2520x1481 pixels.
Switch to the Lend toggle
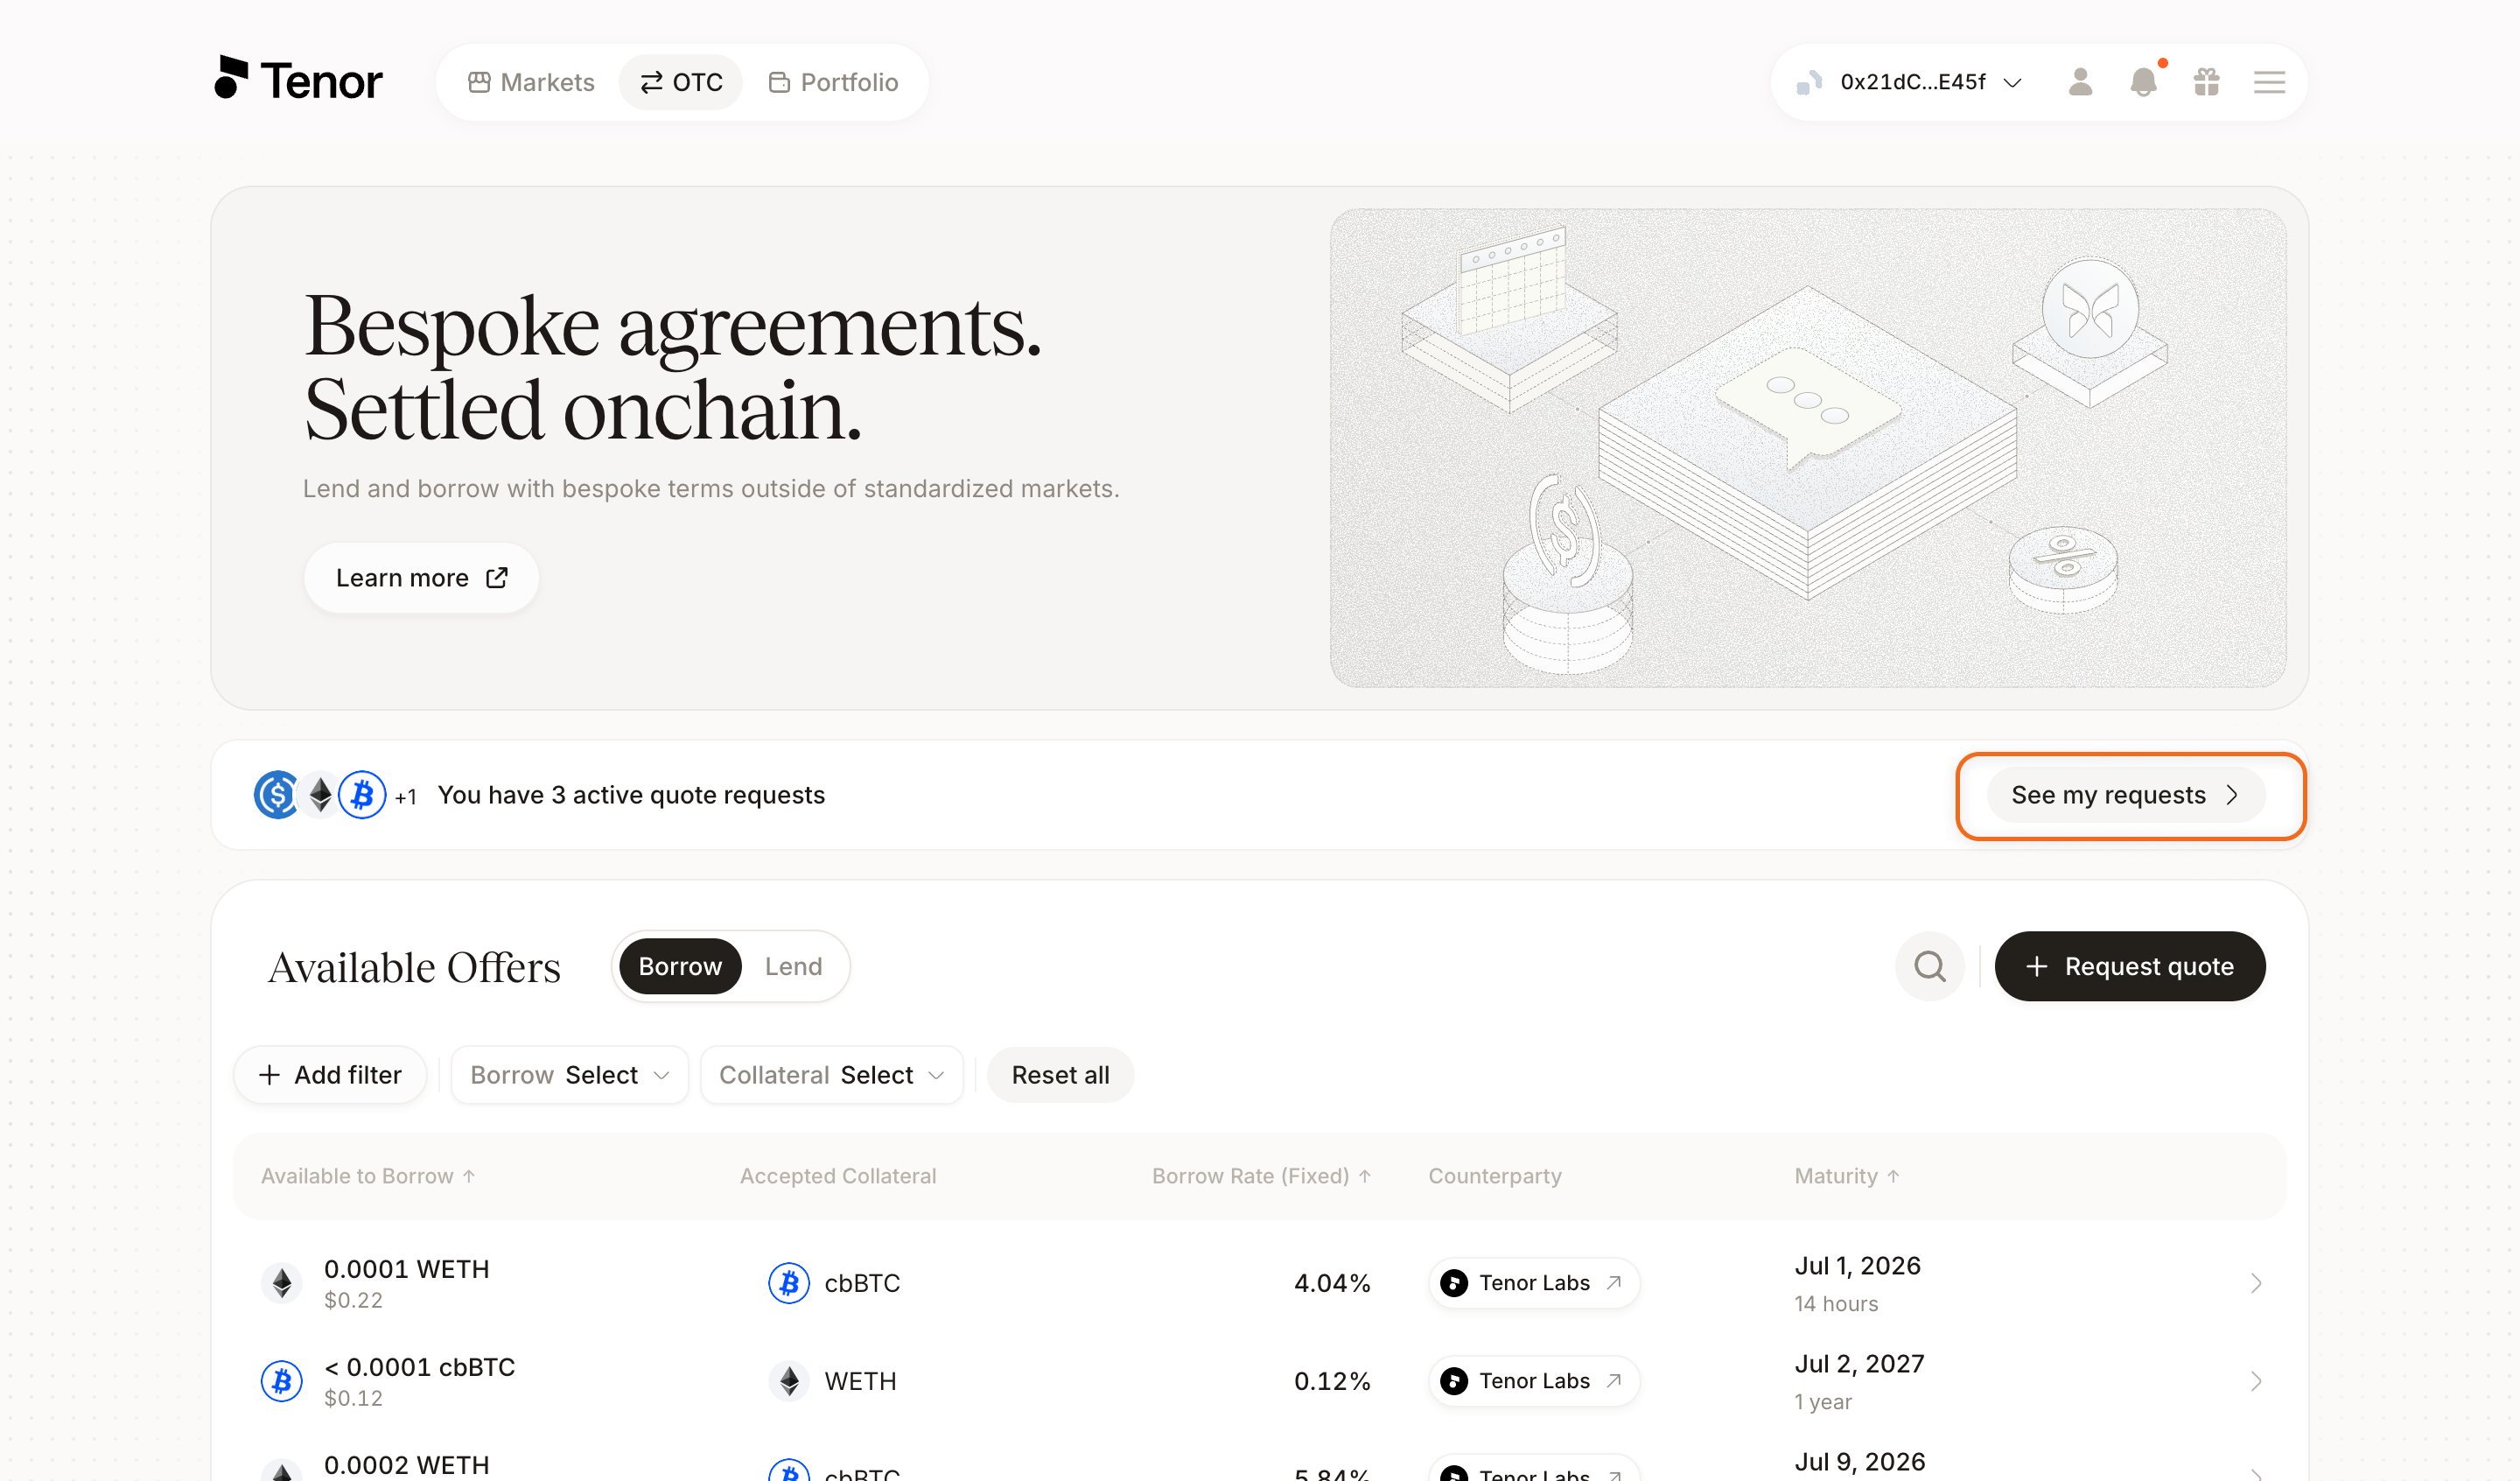click(x=794, y=965)
